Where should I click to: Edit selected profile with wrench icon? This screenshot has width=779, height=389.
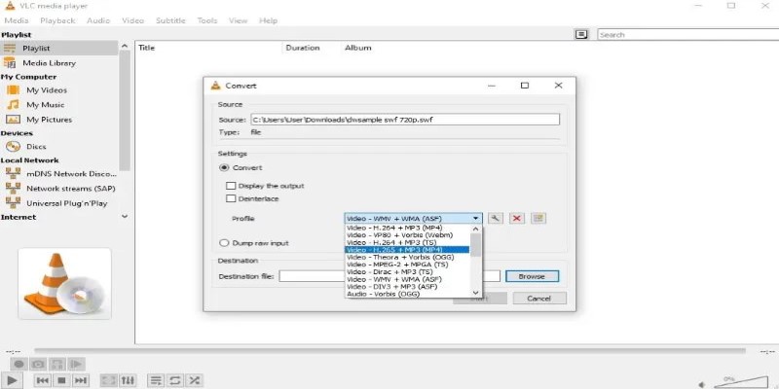[x=496, y=218]
